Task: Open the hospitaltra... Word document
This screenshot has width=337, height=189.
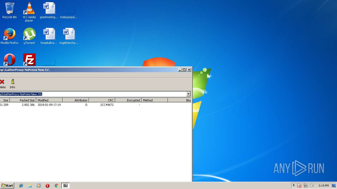Action: (x=49, y=36)
